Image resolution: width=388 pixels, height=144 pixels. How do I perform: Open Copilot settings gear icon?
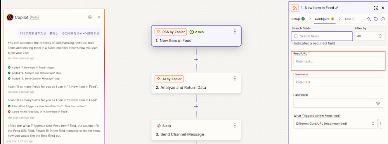(x=90, y=17)
